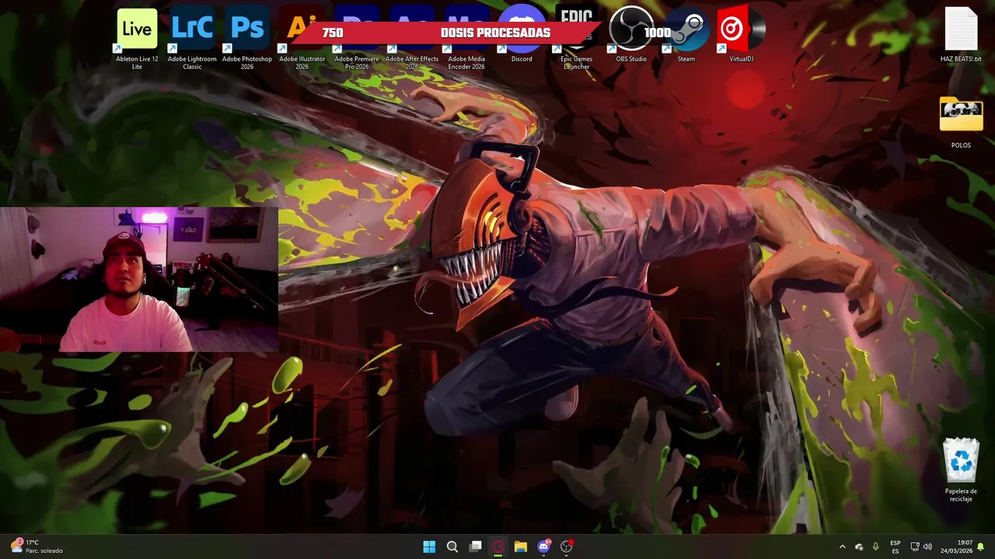This screenshot has width=995, height=559.
Task: Open Discord from the taskbar
Action: click(543, 547)
